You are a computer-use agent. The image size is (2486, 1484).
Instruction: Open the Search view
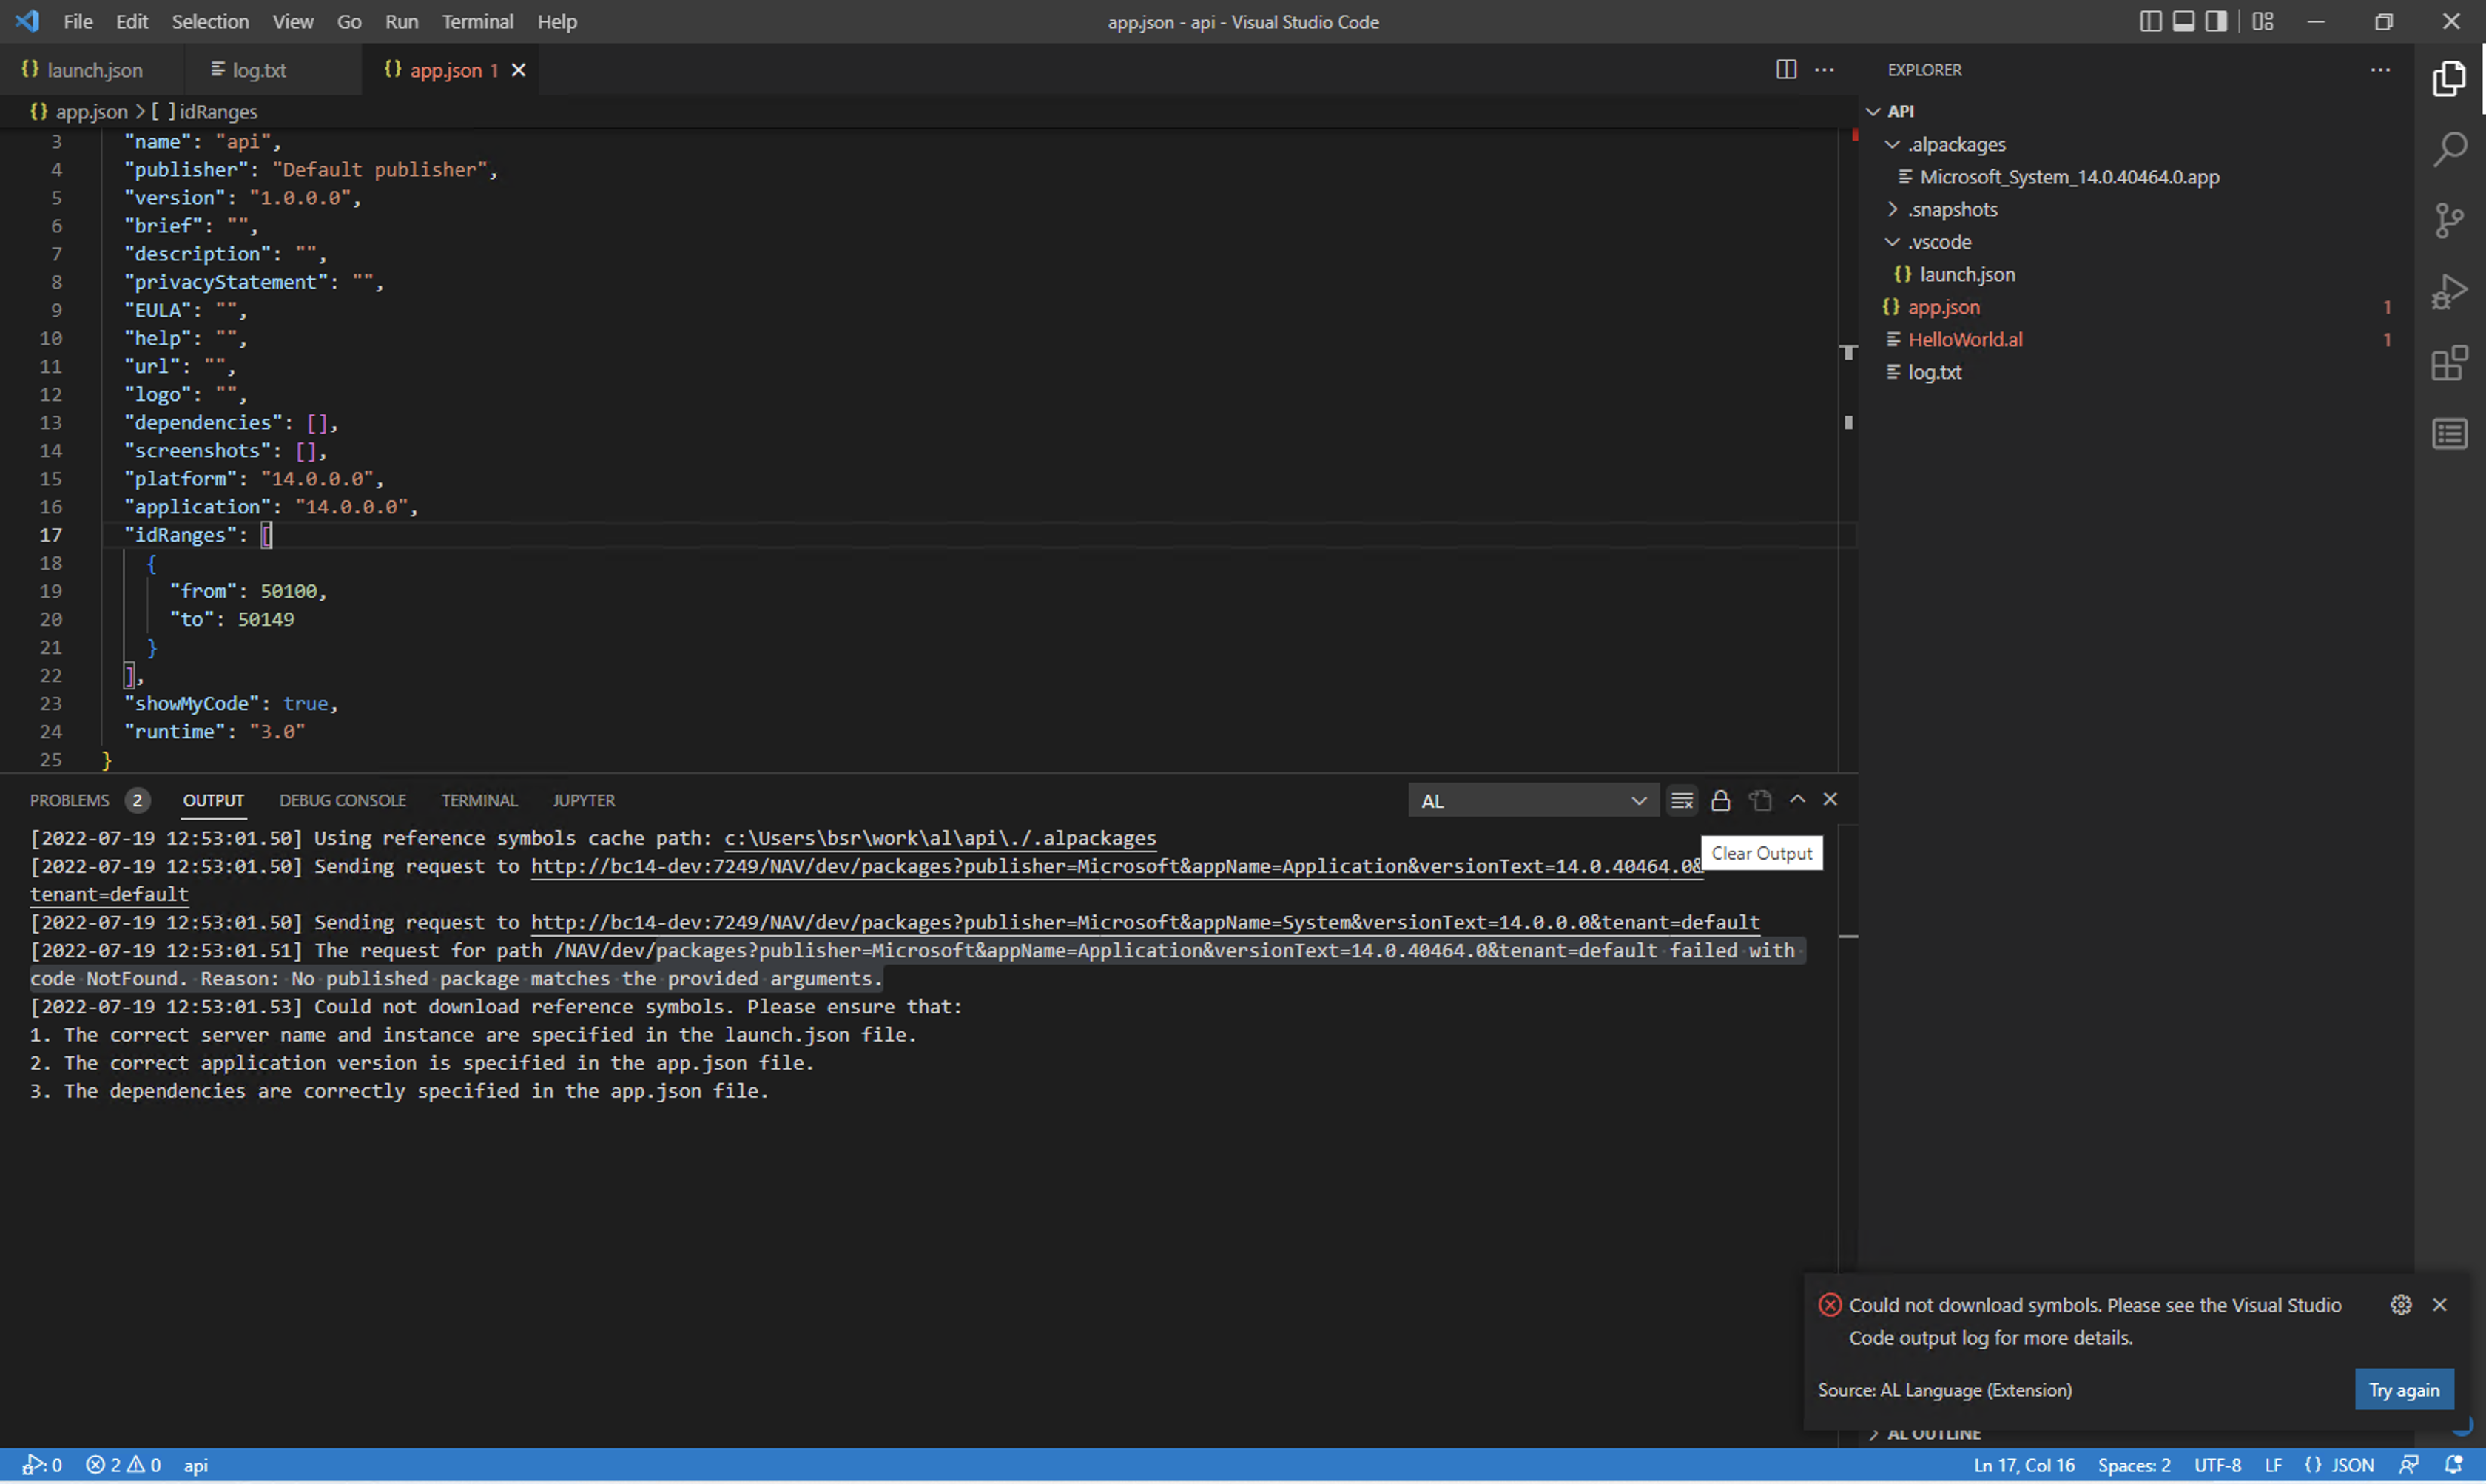tap(2450, 148)
